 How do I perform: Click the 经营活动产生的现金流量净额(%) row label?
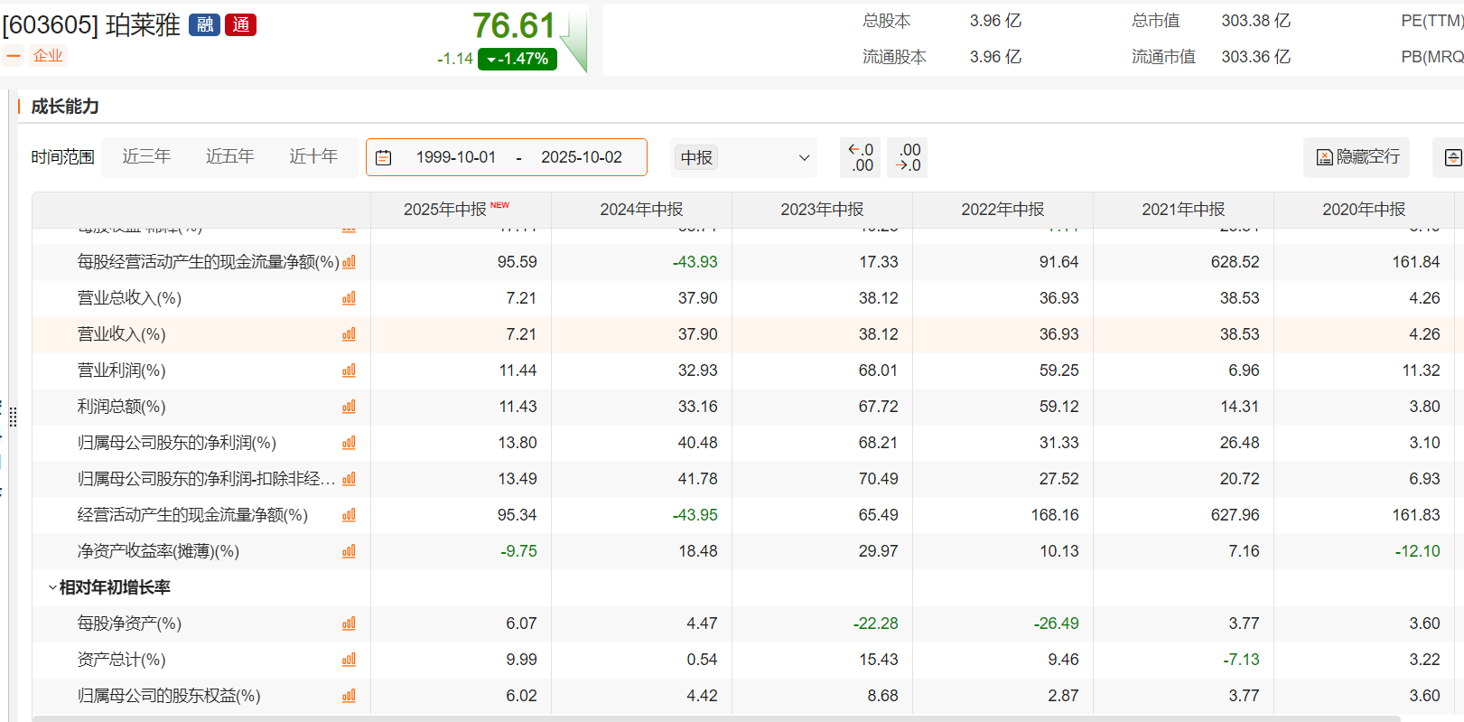click(x=192, y=515)
